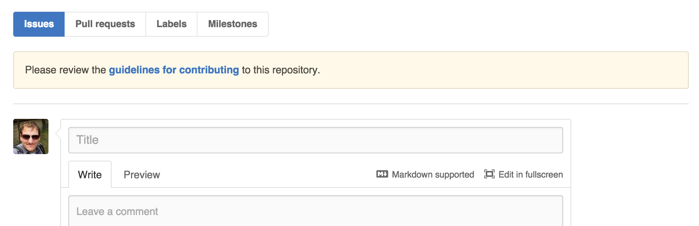Select the Write tab
Screen dimensions: 699x226
click(90, 175)
